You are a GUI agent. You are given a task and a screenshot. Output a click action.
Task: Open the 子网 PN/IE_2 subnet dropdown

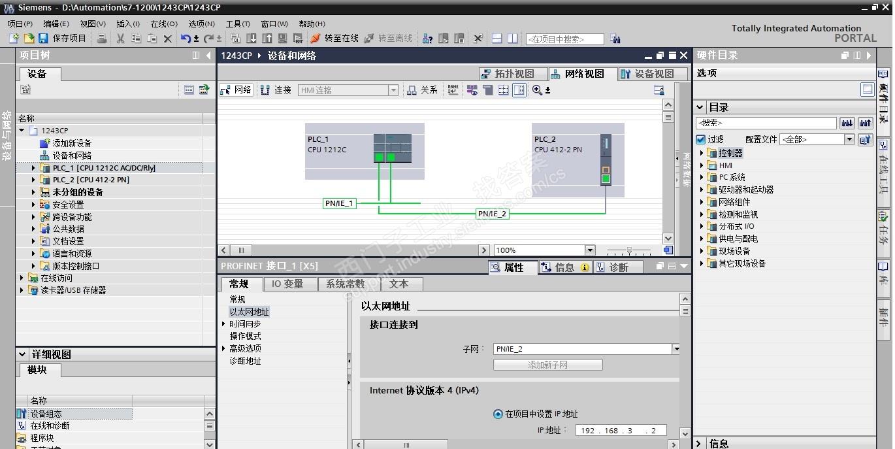click(x=676, y=349)
